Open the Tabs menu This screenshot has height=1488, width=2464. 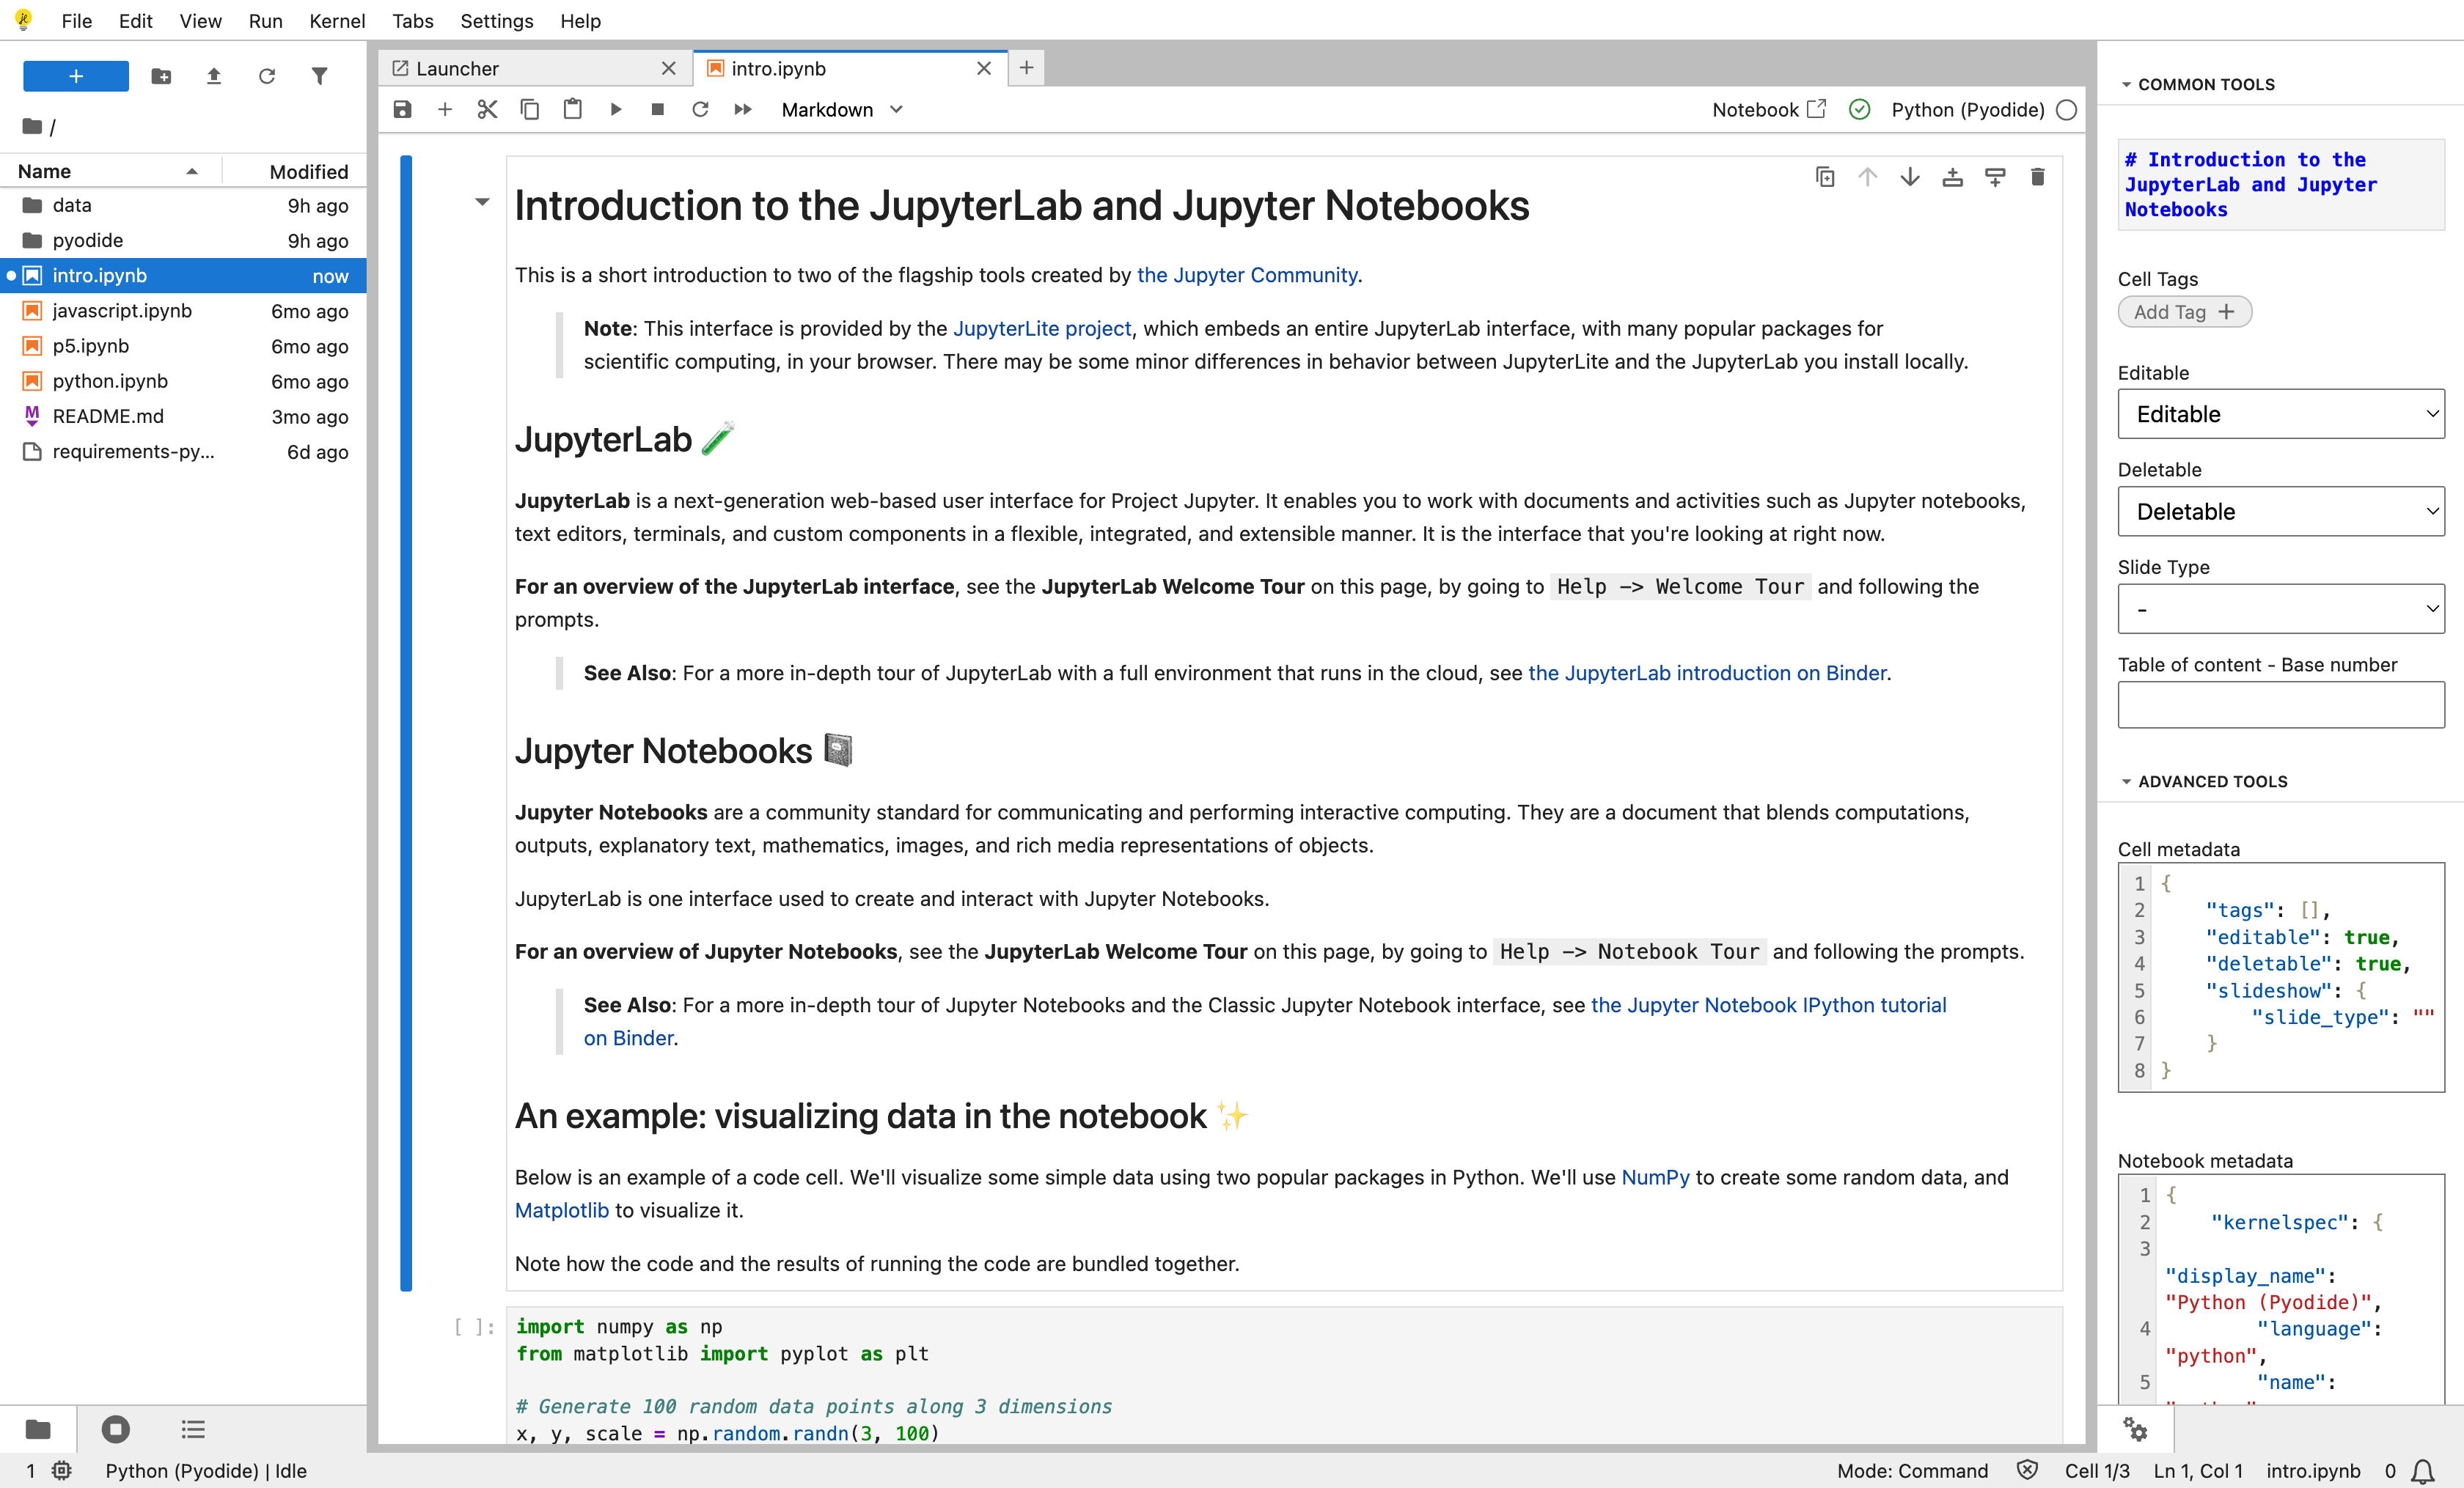(x=412, y=21)
